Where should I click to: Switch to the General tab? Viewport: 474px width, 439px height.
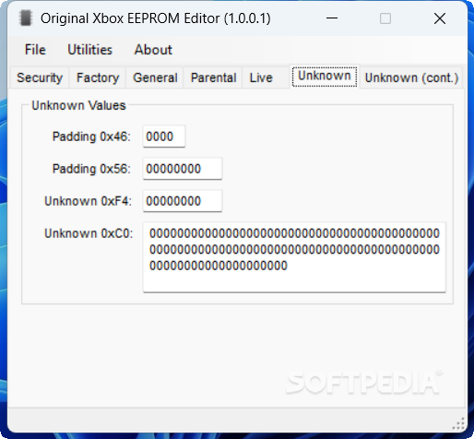(x=155, y=77)
